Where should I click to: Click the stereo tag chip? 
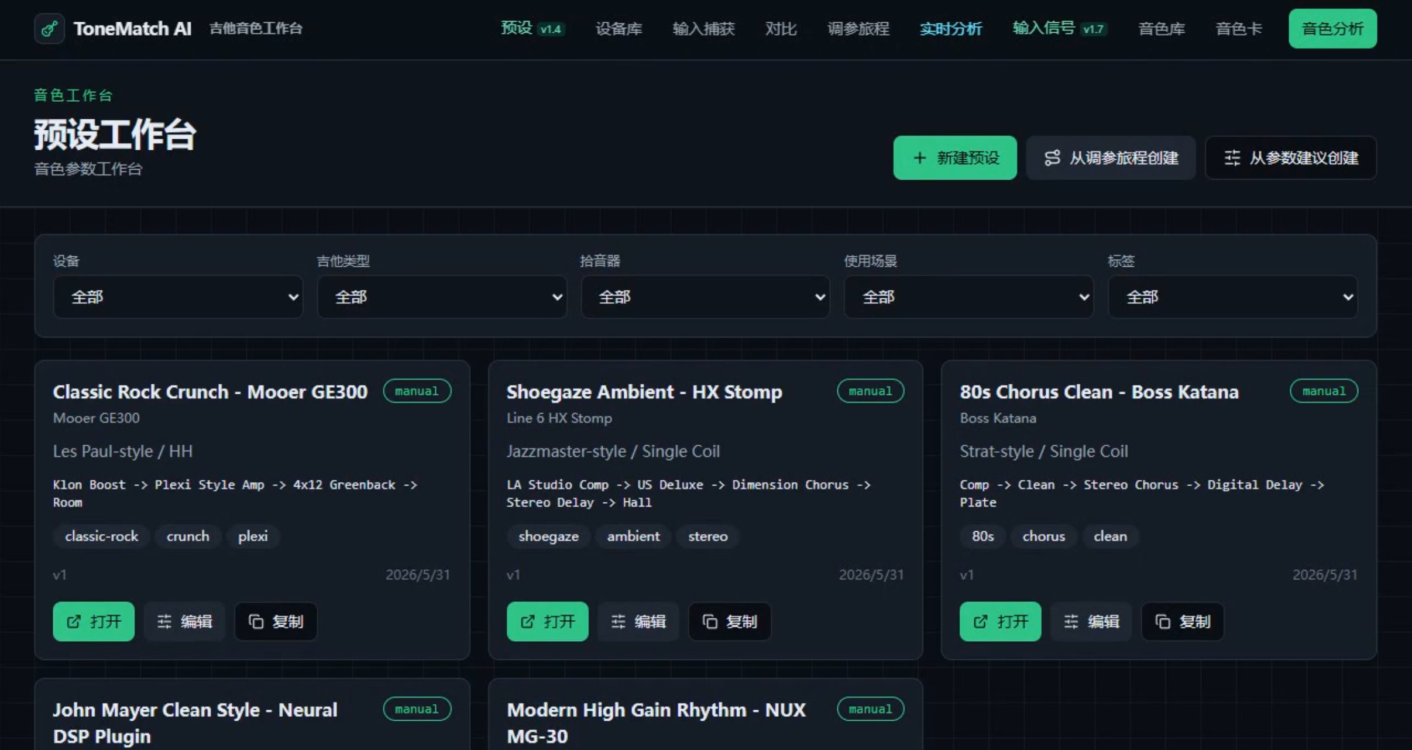(x=708, y=536)
